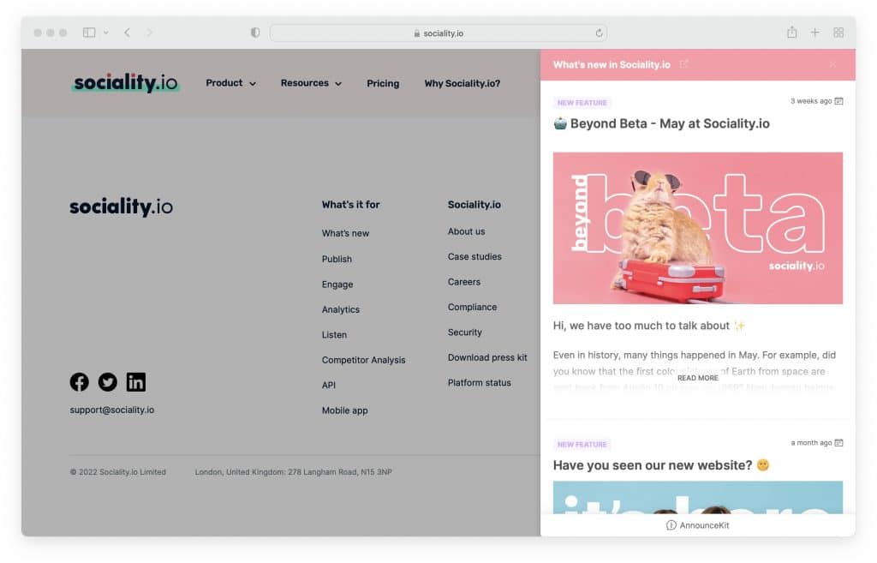The image size is (877, 563).
Task: Go back with the browser back arrow
Action: [127, 33]
